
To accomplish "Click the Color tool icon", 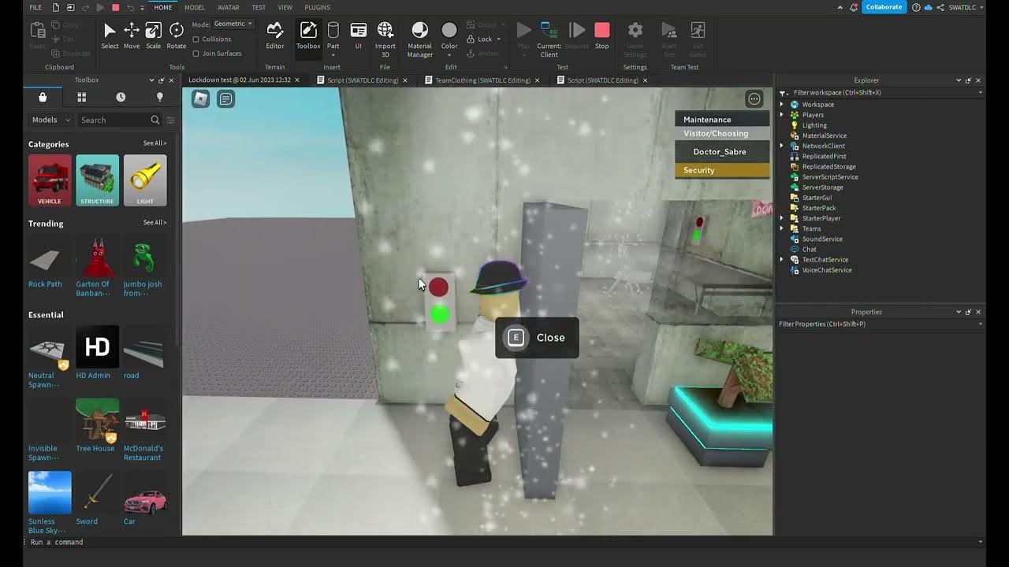I will 449,31.
